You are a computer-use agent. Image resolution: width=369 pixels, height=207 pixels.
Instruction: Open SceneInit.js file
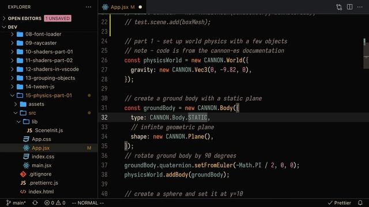[49, 131]
